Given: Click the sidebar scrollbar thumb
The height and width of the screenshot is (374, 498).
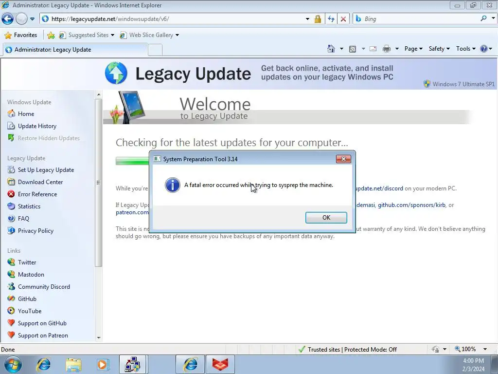Looking at the screenshot, I should [98, 183].
